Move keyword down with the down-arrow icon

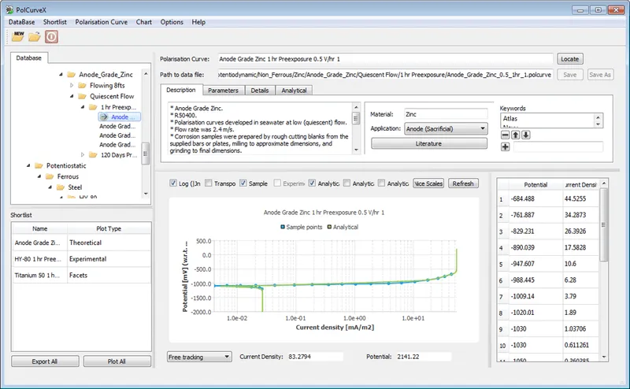click(525, 135)
